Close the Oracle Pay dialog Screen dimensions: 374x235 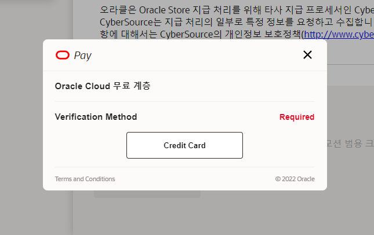[x=307, y=55]
